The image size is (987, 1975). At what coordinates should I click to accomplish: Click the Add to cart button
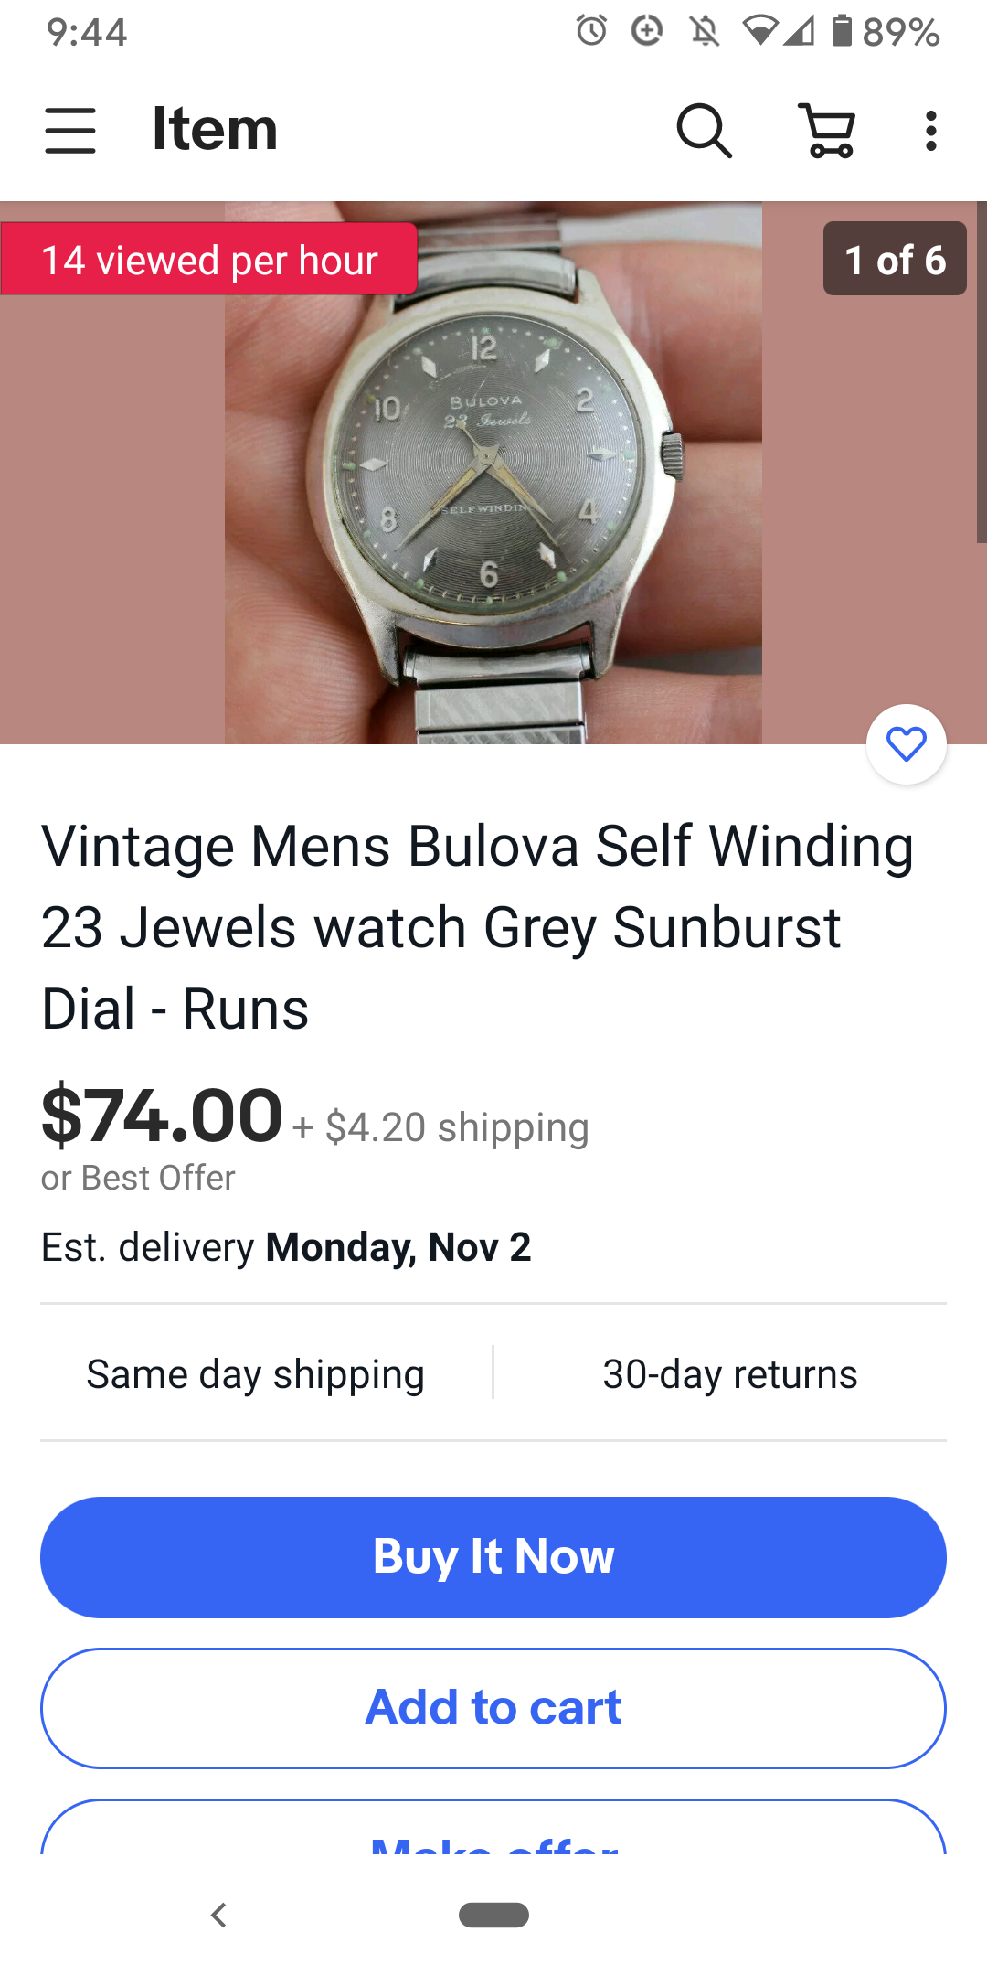click(493, 1708)
